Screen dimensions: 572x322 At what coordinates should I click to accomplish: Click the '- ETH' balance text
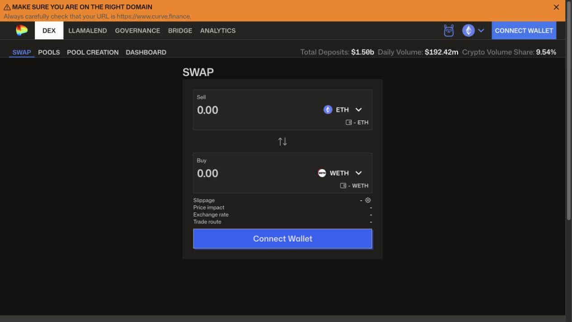point(361,123)
